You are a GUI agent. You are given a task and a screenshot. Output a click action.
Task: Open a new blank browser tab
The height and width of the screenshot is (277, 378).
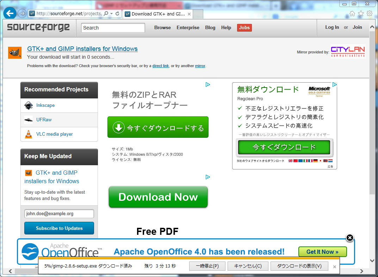[x=198, y=14]
